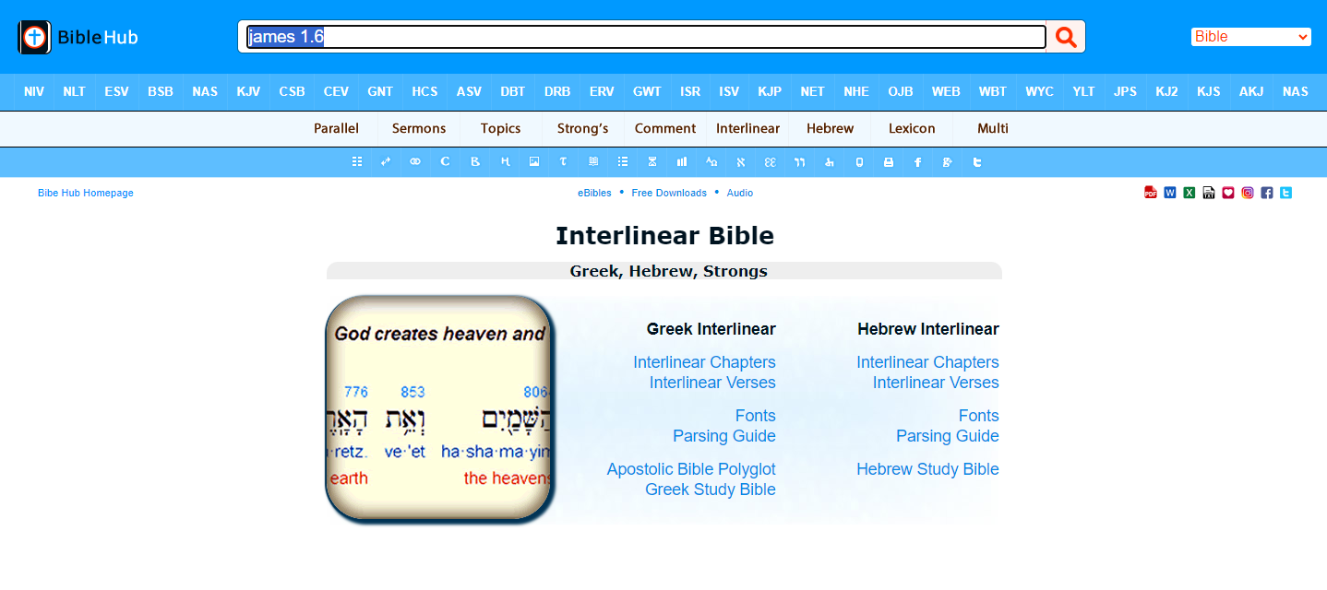
Task: Open the WEB translation tab
Action: [946, 91]
